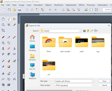The height and width of the screenshot is (91, 112).
Task: Expand the File name dropdown arrow
Action: pos(92,81)
